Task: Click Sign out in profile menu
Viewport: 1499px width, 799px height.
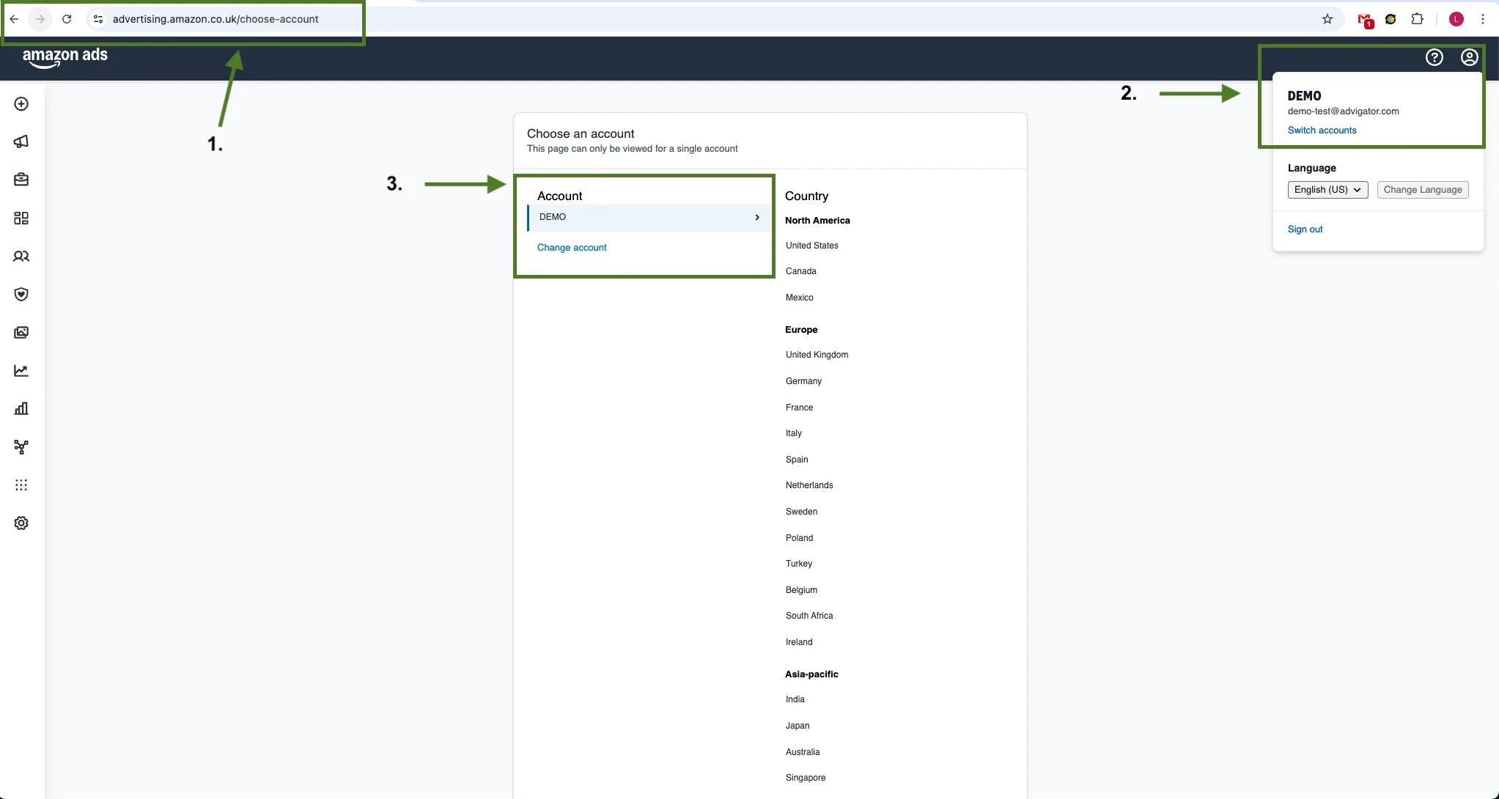Action: coord(1305,229)
